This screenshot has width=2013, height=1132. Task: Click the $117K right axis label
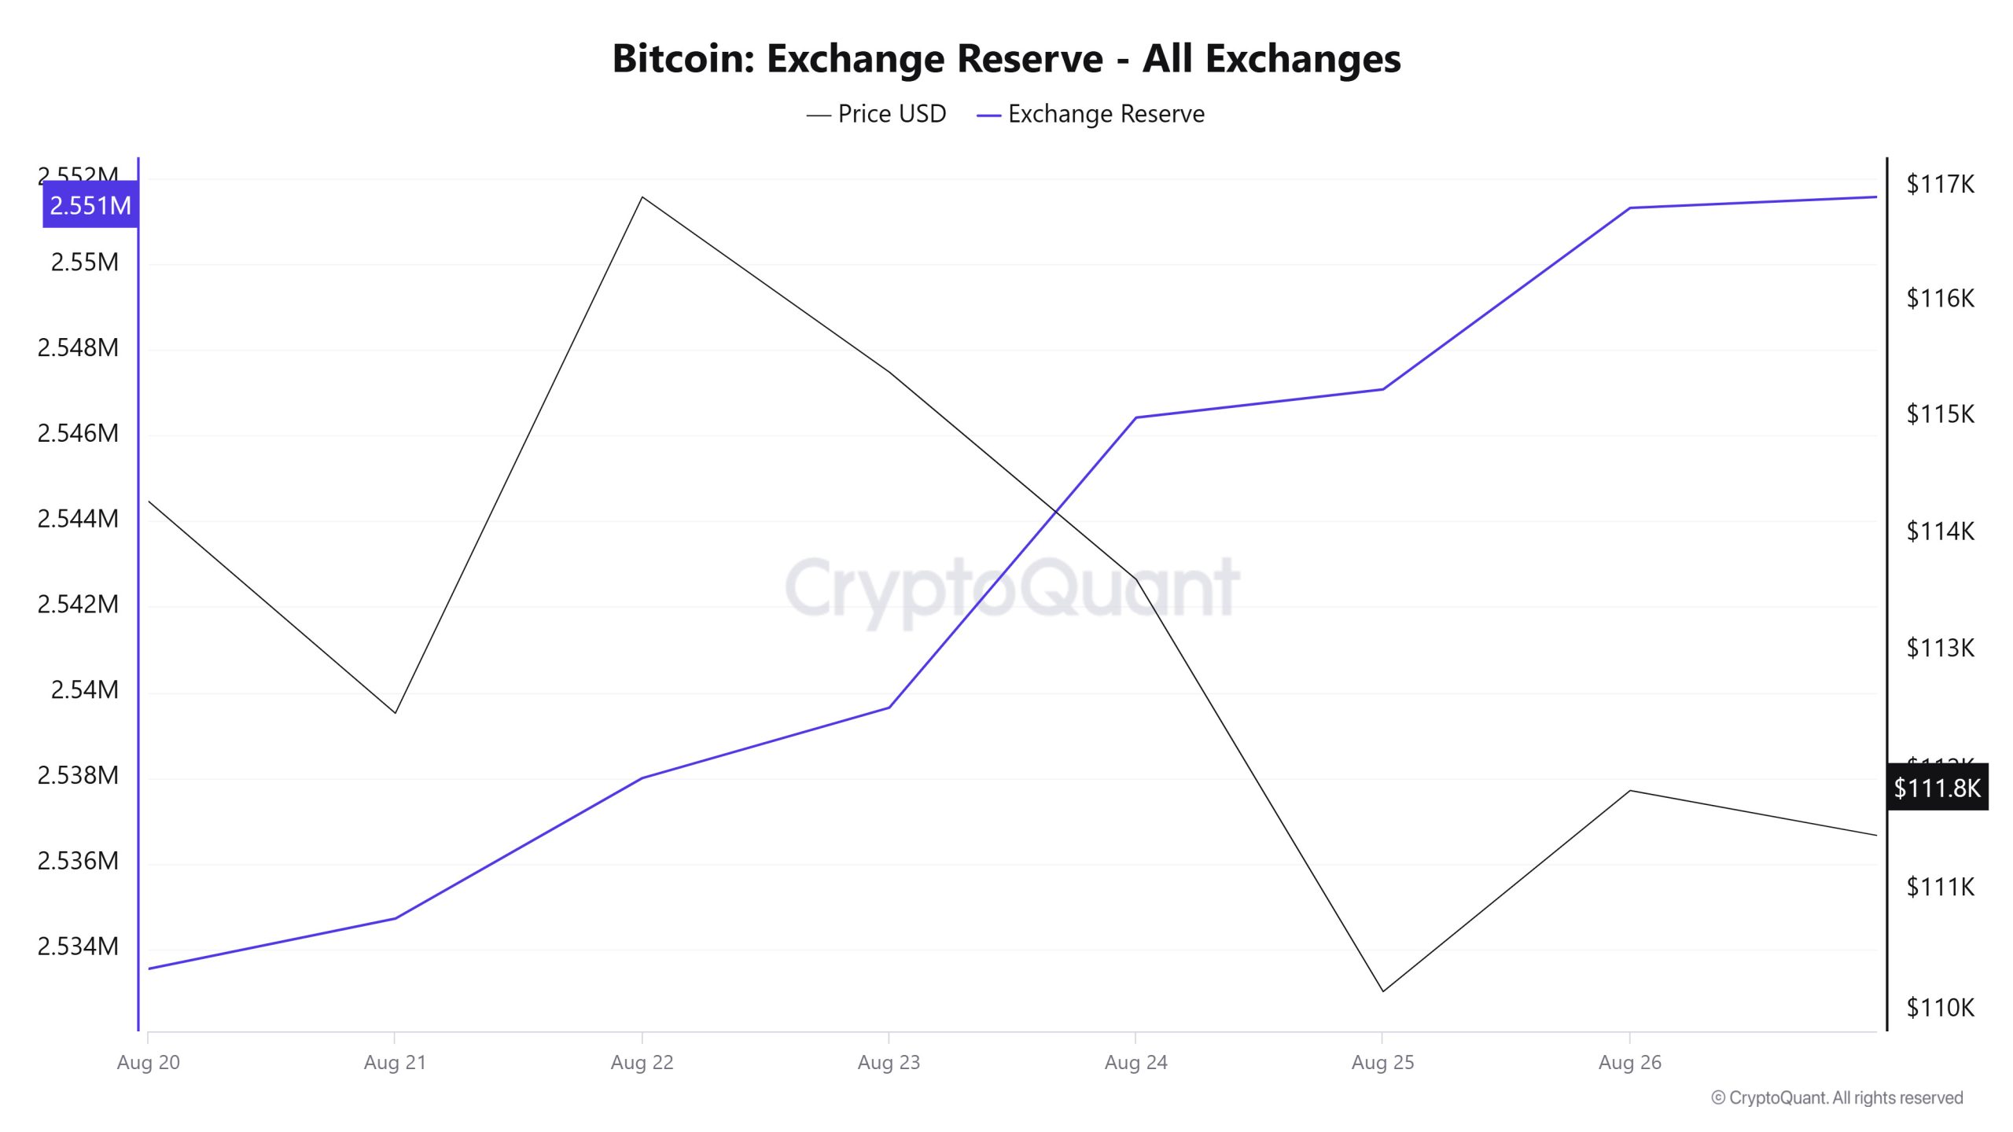(1940, 185)
